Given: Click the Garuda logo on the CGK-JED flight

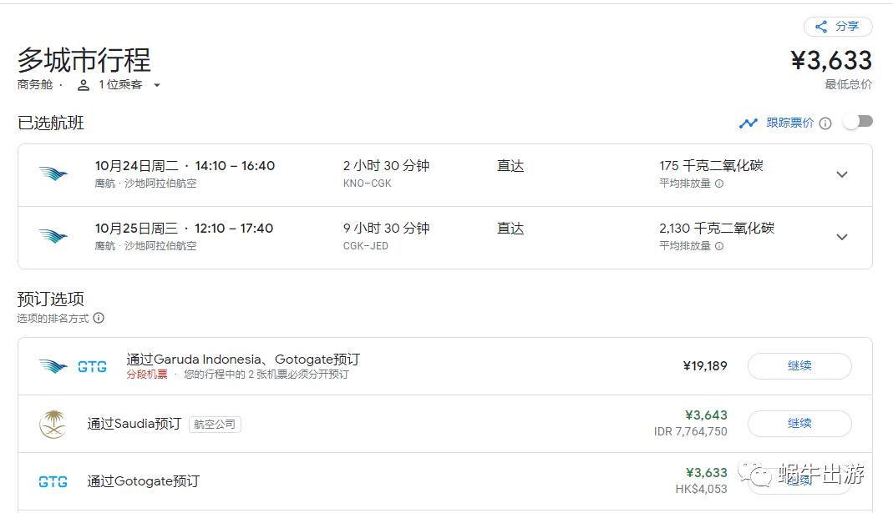Looking at the screenshot, I should [x=53, y=236].
